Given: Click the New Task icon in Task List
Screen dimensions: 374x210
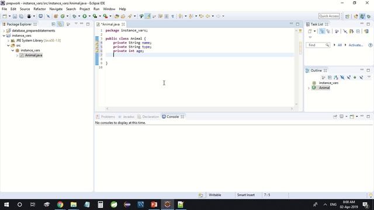Looking at the screenshot, I should (310, 31).
